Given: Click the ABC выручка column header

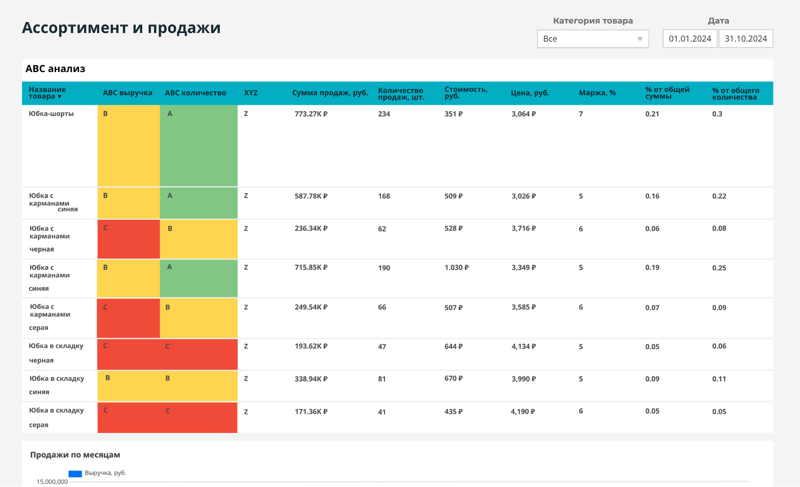Looking at the screenshot, I should [x=128, y=93].
